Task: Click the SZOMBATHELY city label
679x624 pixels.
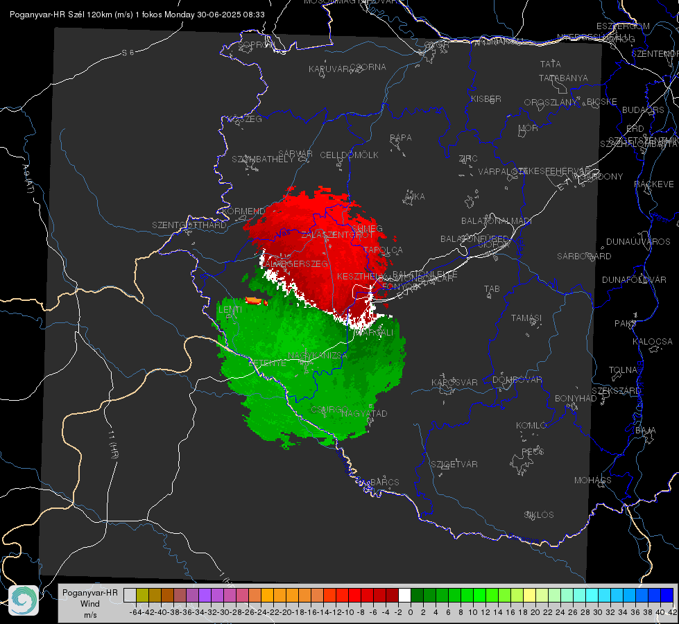Action: pyautogui.click(x=263, y=159)
